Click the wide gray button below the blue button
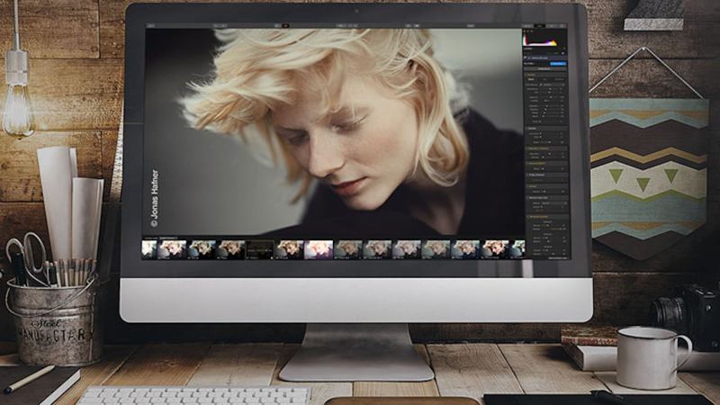The width and height of the screenshot is (720, 405). click(x=546, y=70)
